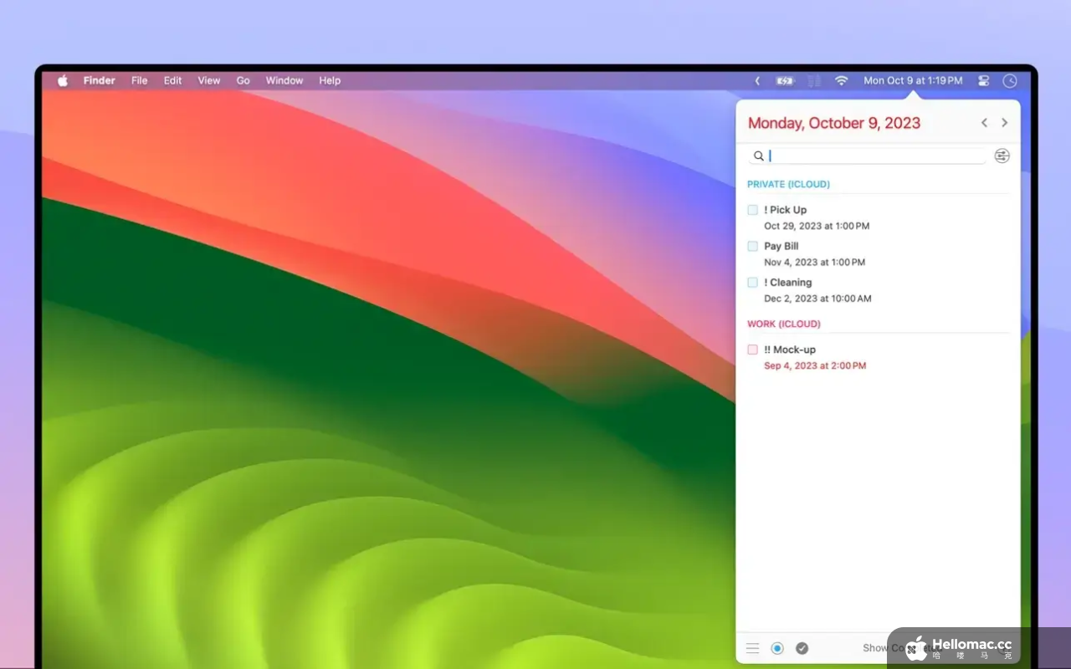Click the Oct 29, 2023 at 1:00 PM date
This screenshot has height=669, width=1071.
817,226
